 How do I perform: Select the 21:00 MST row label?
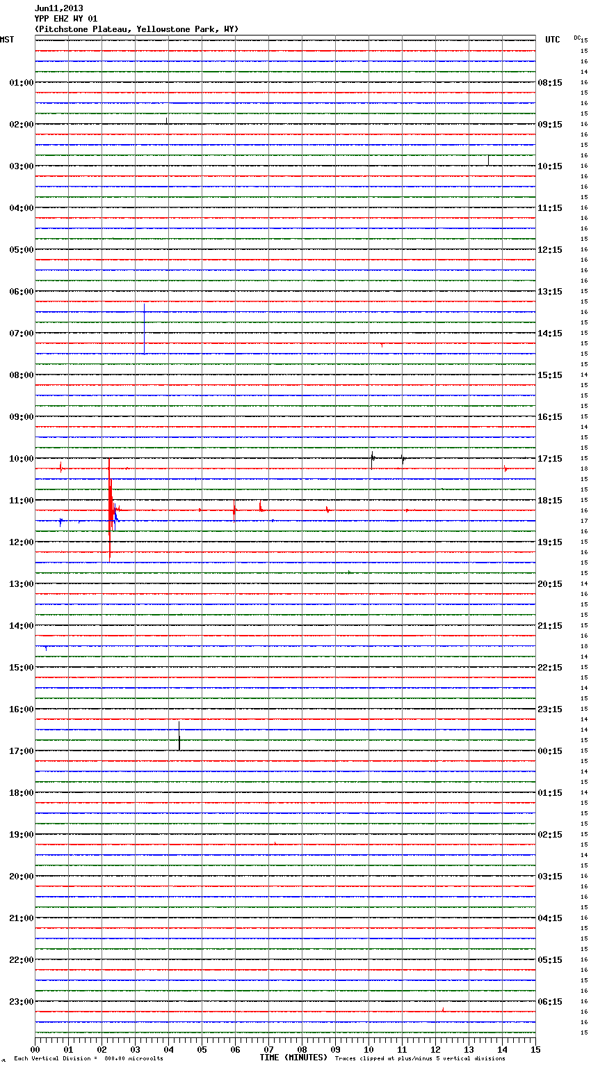coord(21,918)
